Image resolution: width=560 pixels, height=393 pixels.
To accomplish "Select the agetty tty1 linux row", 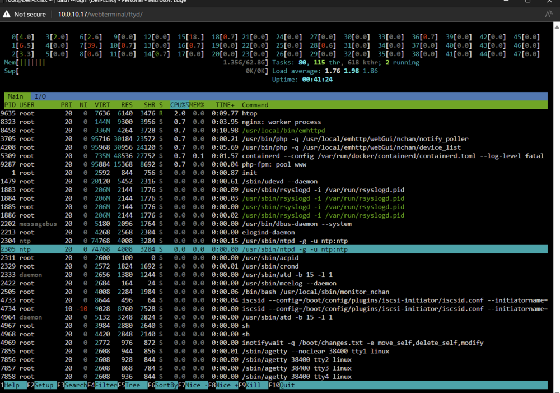I will (274, 351).
